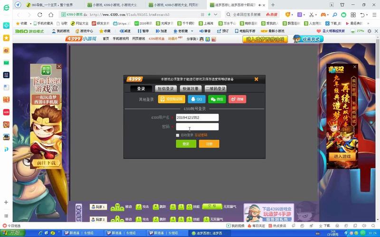The width and height of the screenshot is (380, 237).
Task: Log in with green WeChat button
Action: click(217, 99)
